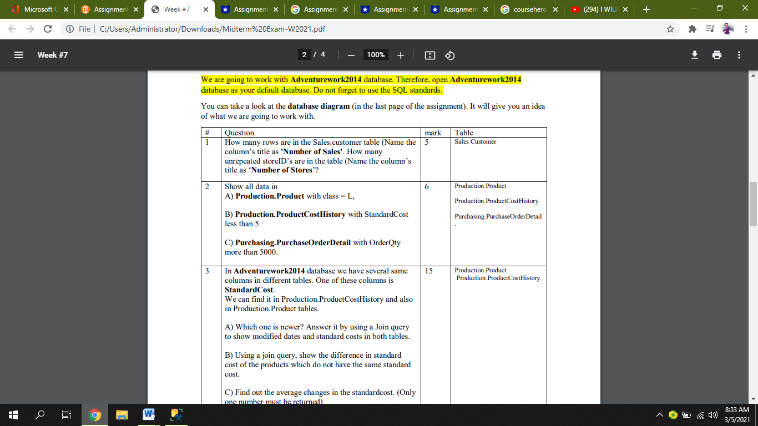The height and width of the screenshot is (426, 758).
Task: Click the Chrome icon on the taskbar
Action: click(x=95, y=414)
